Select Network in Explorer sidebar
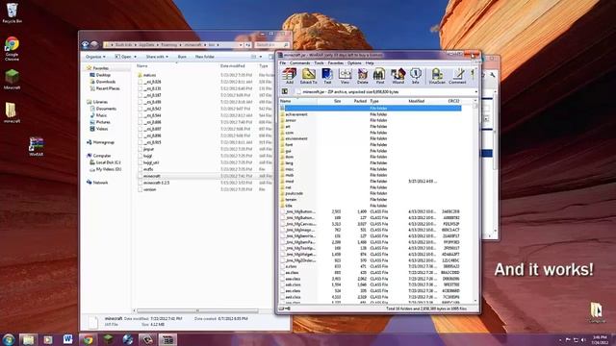The image size is (616, 346). point(100,183)
